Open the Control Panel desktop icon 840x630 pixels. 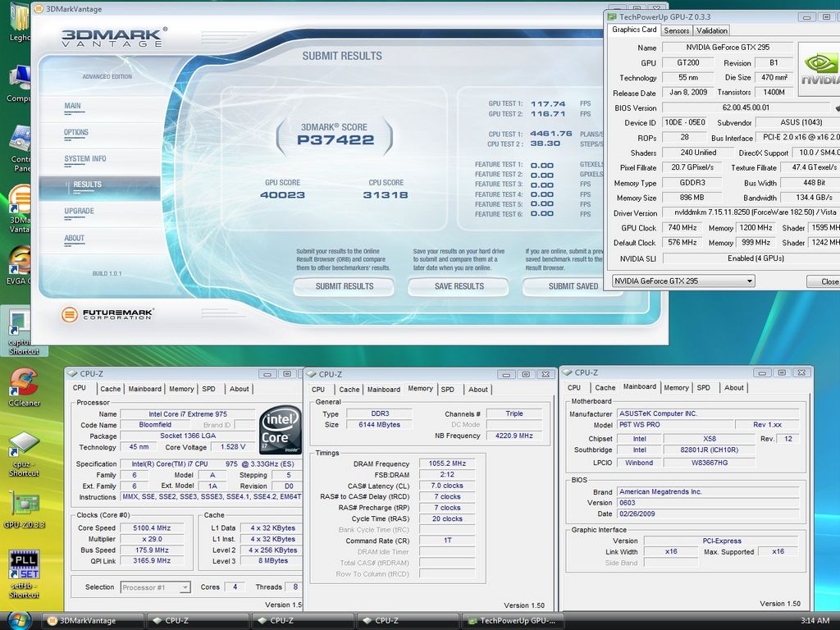(21, 149)
